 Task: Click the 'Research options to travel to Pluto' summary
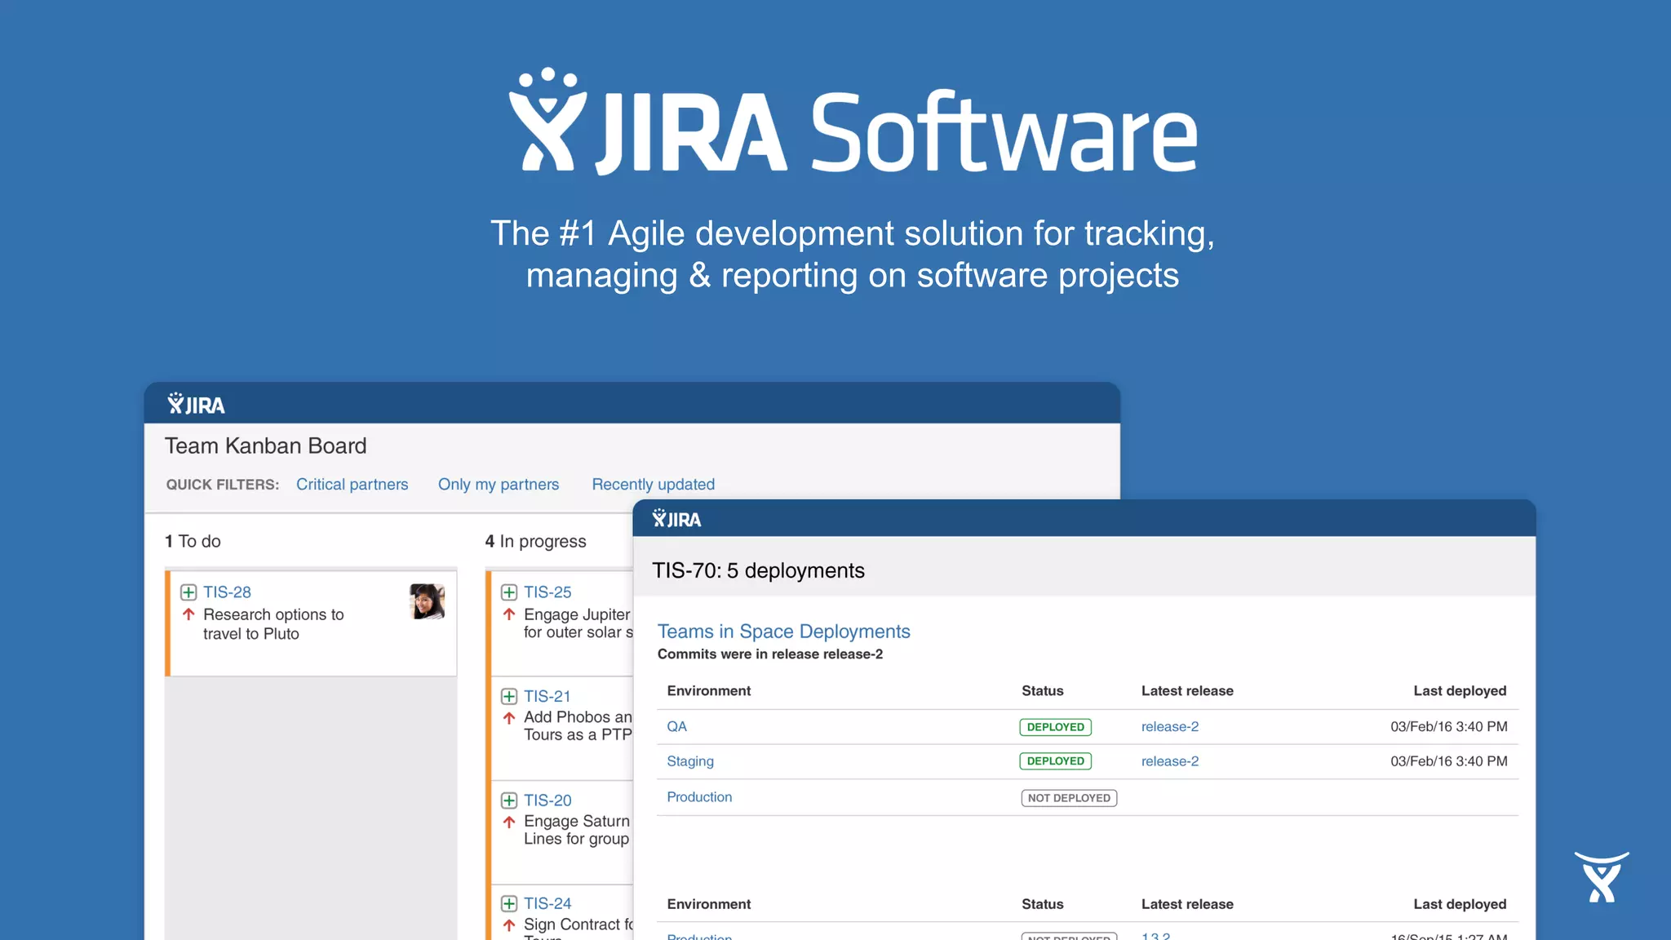pyautogui.click(x=273, y=624)
